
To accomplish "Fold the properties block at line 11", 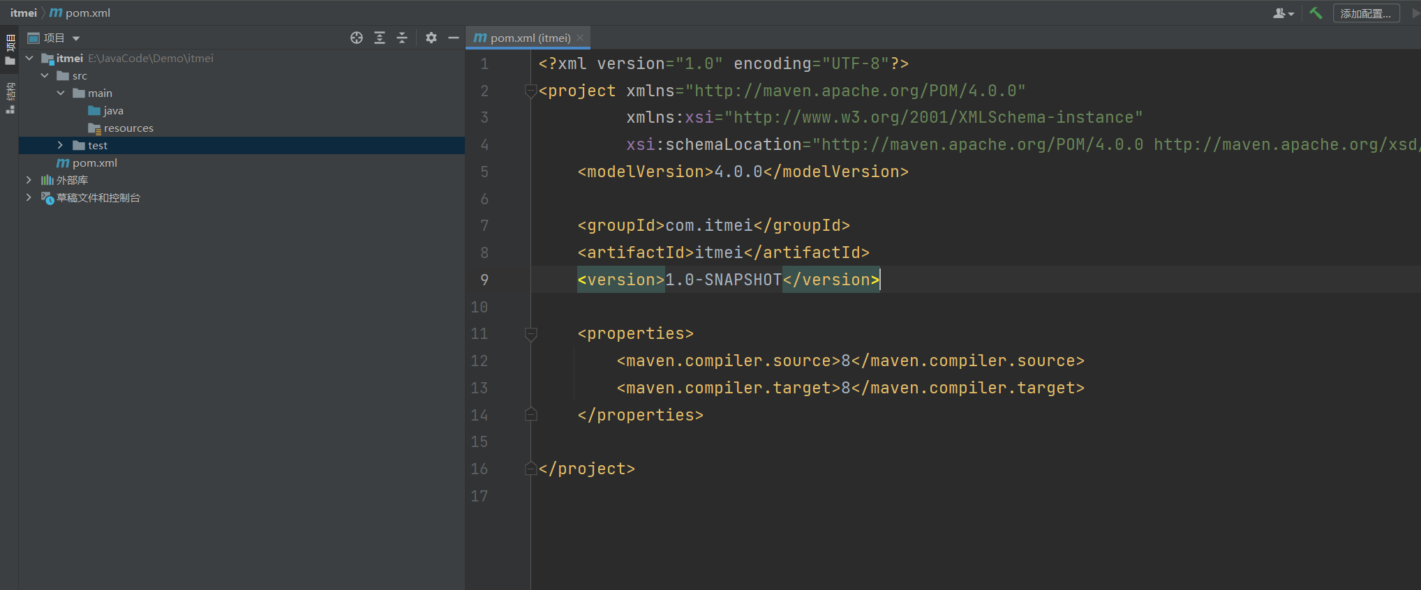I will 530,333.
